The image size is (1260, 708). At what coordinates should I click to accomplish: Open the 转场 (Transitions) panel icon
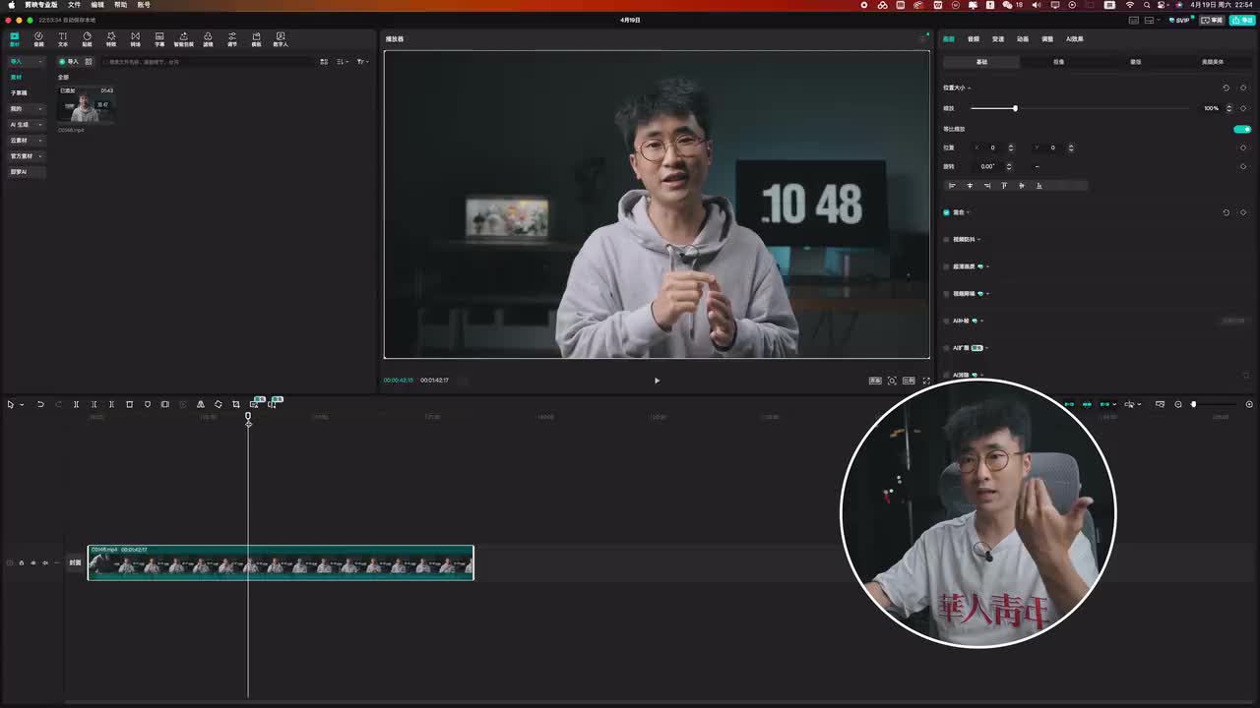point(135,39)
